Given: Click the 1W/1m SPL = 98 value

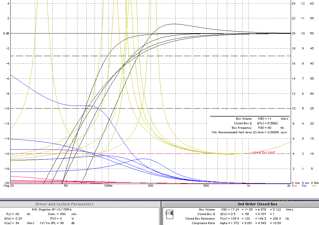Looking at the screenshot, I should click(52, 223).
